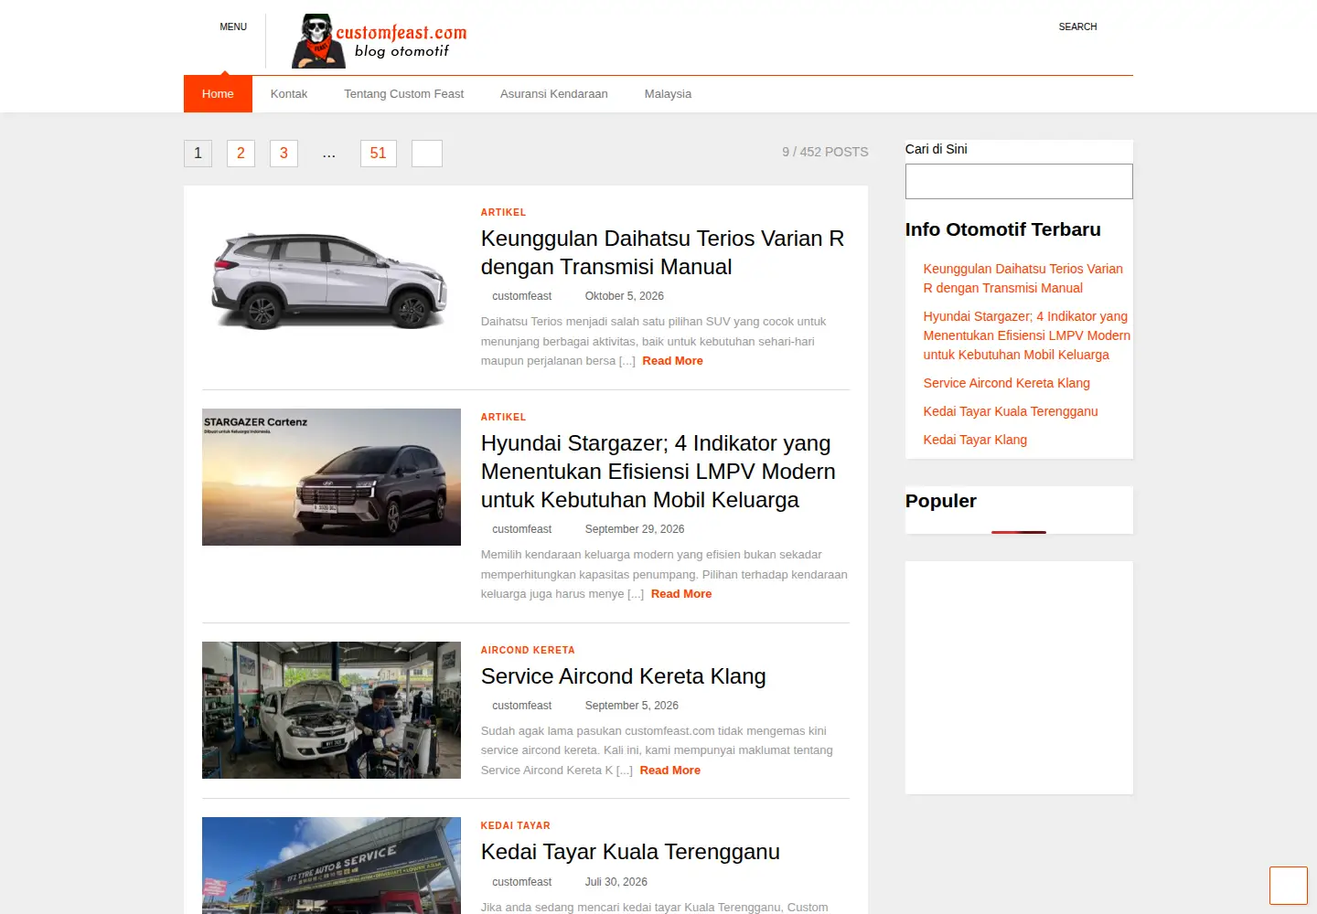Click the blank next-page box after 51
The image size is (1317, 914).
coord(427,154)
